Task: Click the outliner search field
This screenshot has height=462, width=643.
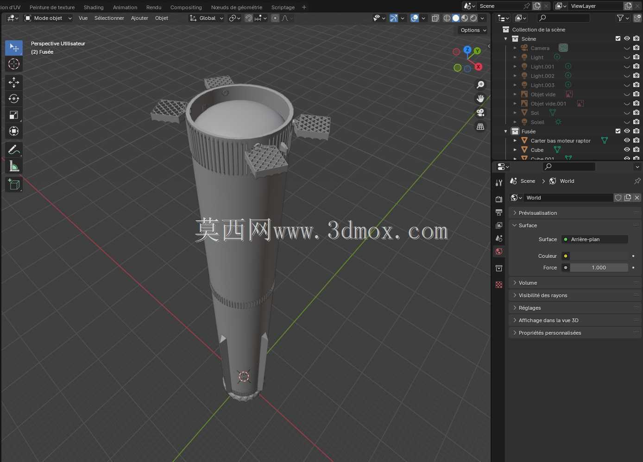Action: (564, 18)
